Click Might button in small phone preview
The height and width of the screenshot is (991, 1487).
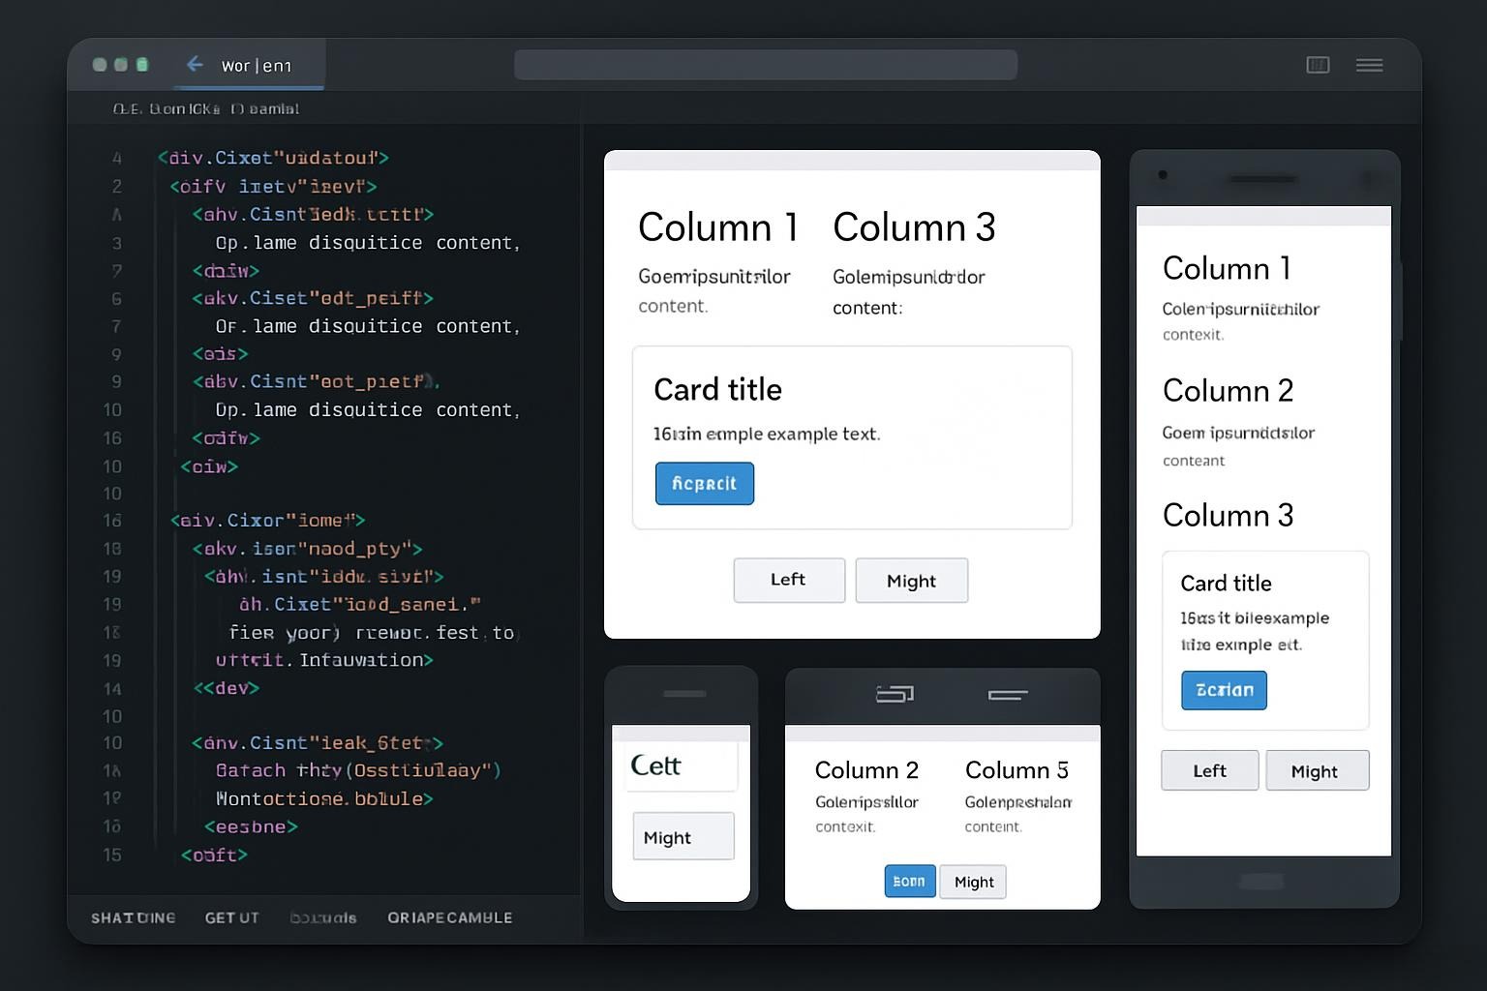pyautogui.click(x=683, y=837)
